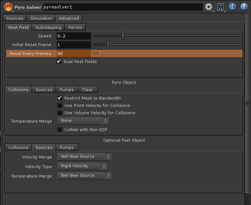Screen dimensions: 251x205
Task: Click the Speed slider handle
Action: point(123,36)
